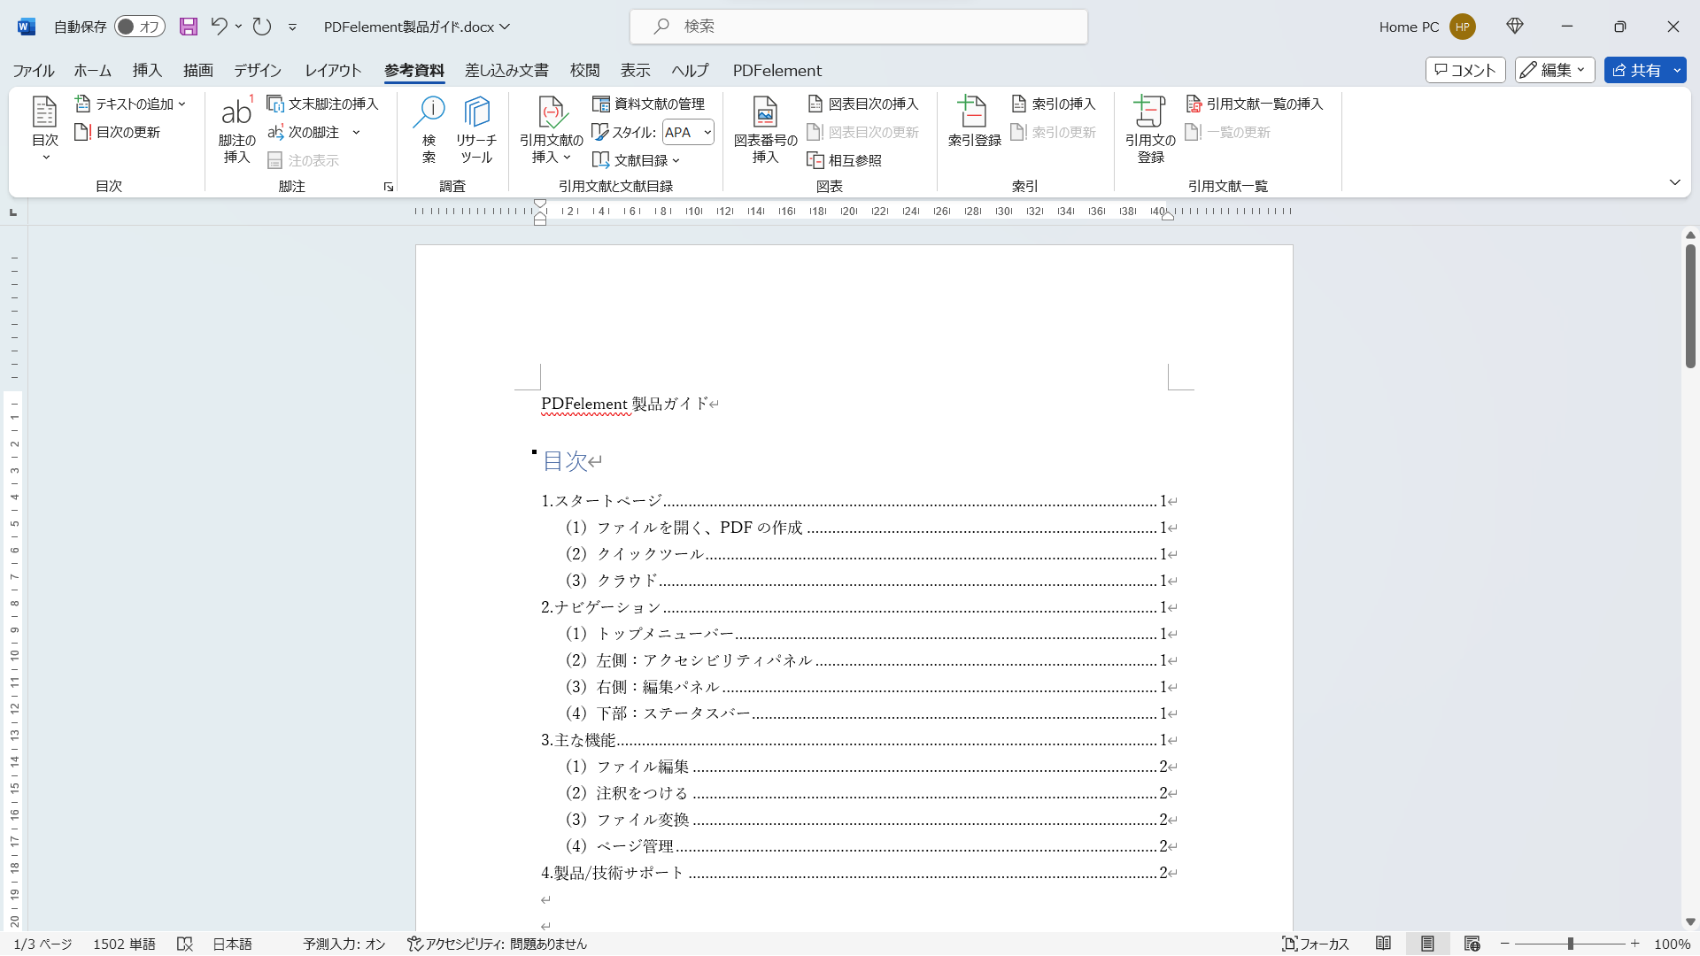The width and height of the screenshot is (1700, 956).
Task: Open the リサーチツール researcher
Action: (476, 129)
